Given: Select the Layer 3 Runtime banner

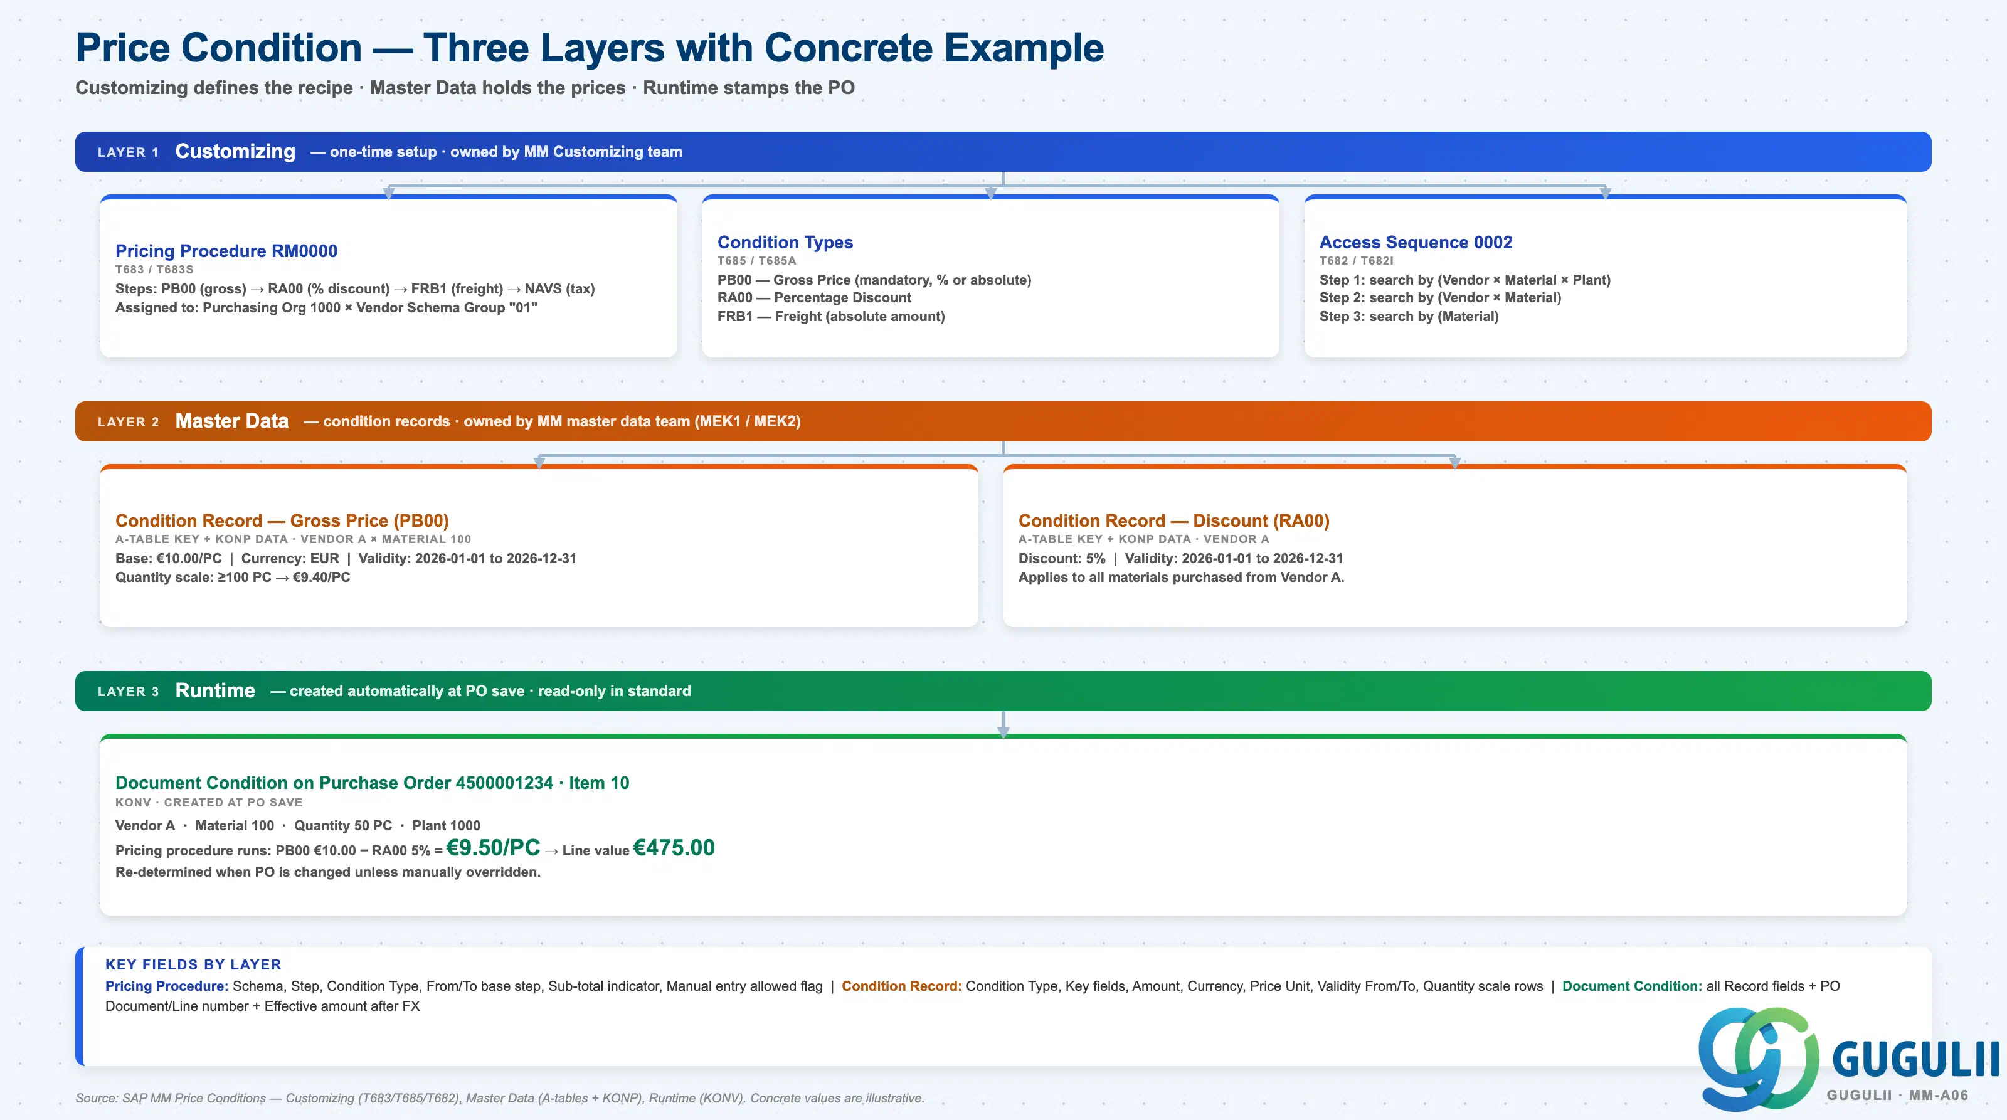Looking at the screenshot, I should click(x=1003, y=691).
